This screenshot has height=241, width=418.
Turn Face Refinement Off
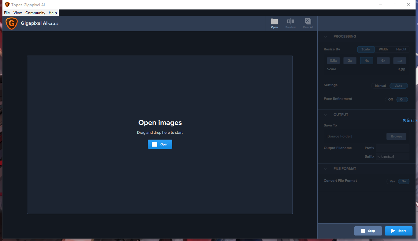(x=391, y=99)
